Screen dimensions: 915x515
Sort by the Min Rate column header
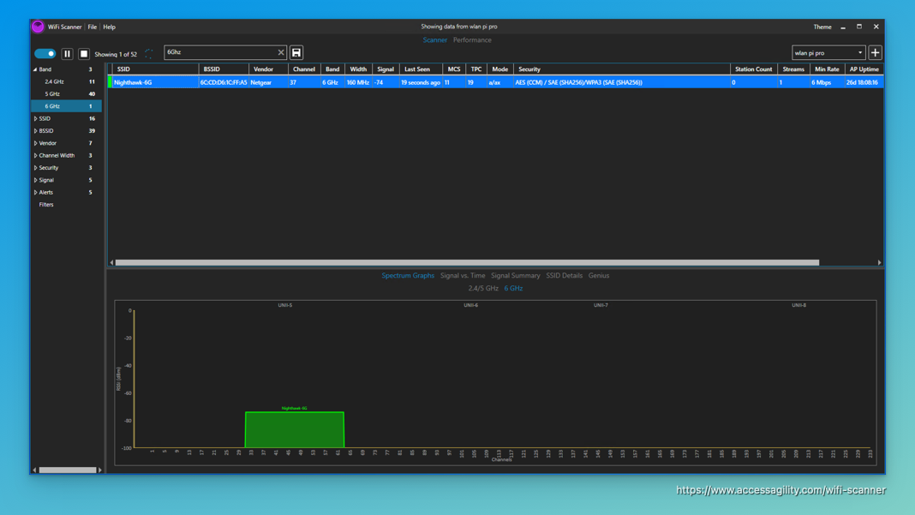(827, 69)
